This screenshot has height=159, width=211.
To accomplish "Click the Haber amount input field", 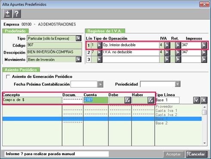I will 140,100.
